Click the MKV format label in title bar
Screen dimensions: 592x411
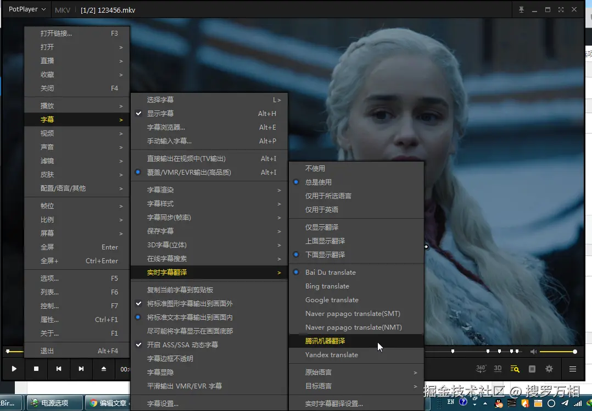[62, 10]
